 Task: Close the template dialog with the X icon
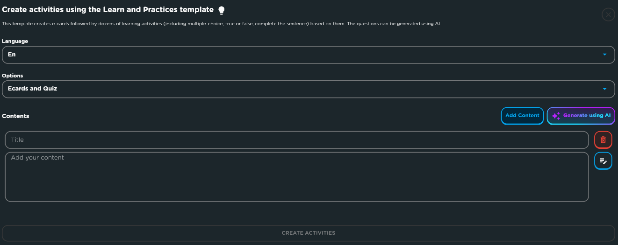point(608,15)
